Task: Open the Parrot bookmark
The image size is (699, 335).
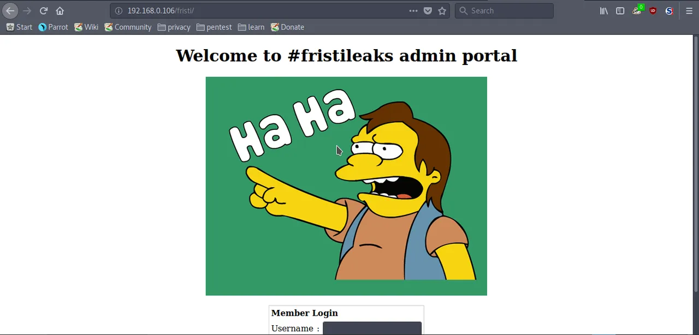Action: click(54, 27)
